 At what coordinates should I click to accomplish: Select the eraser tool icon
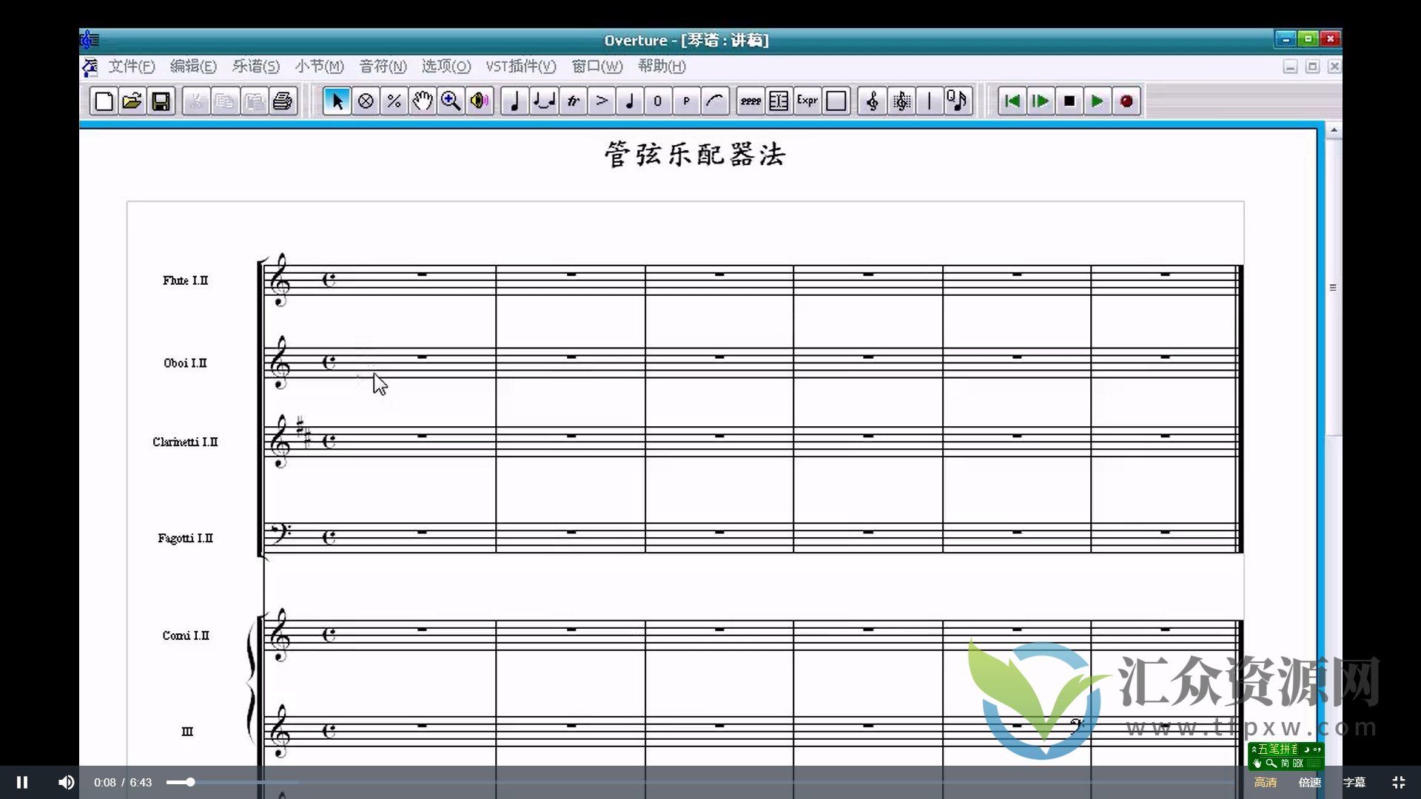pos(366,101)
